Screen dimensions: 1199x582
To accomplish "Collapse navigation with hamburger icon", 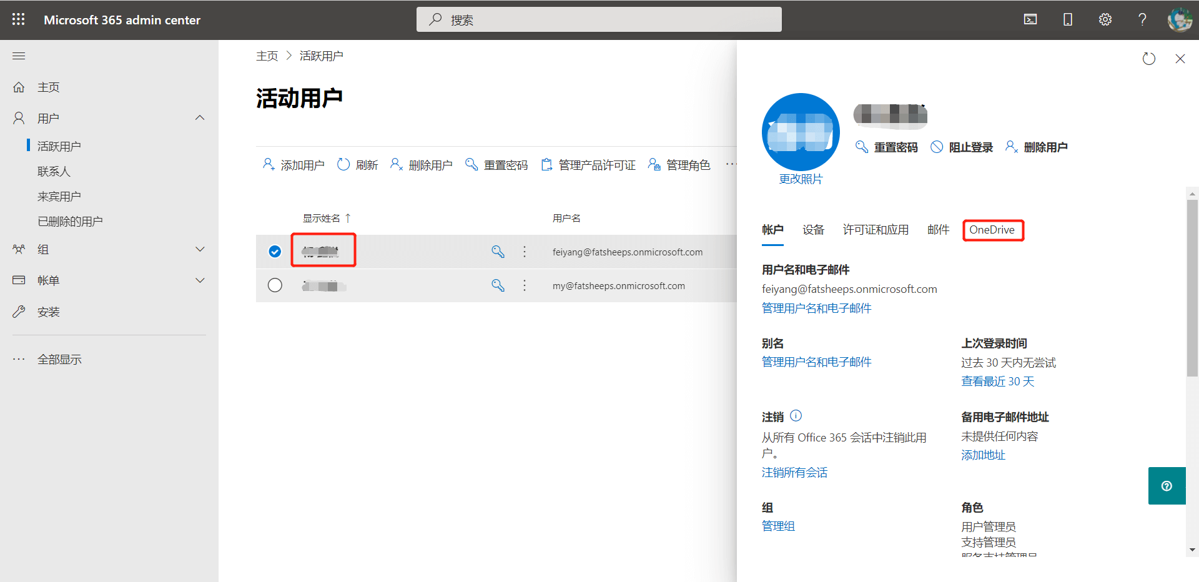I will click(x=19, y=56).
